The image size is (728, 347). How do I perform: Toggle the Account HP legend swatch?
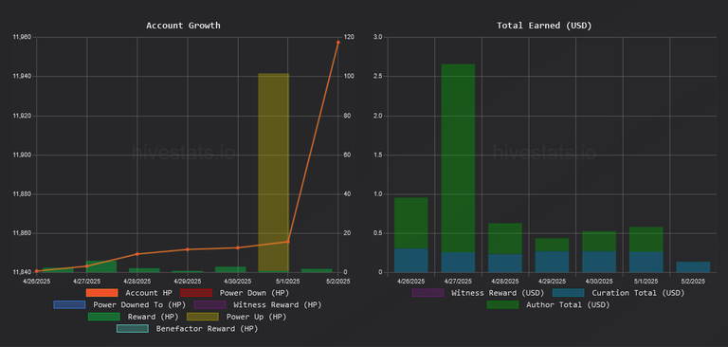[x=101, y=293]
